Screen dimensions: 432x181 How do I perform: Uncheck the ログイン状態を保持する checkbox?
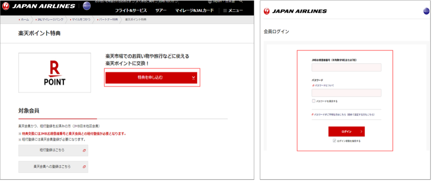pos(335,141)
